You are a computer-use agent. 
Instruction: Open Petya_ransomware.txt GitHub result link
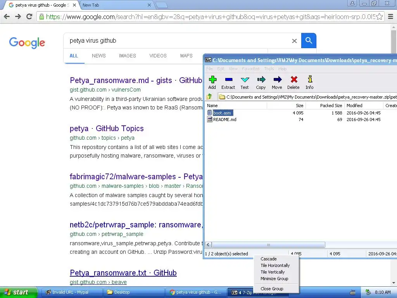tap(123, 273)
